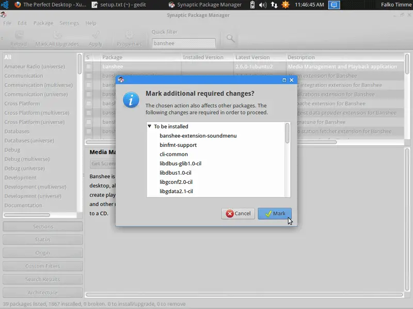Sort by Latest Version column header
Screen dimensions: 413x309
(260, 57)
